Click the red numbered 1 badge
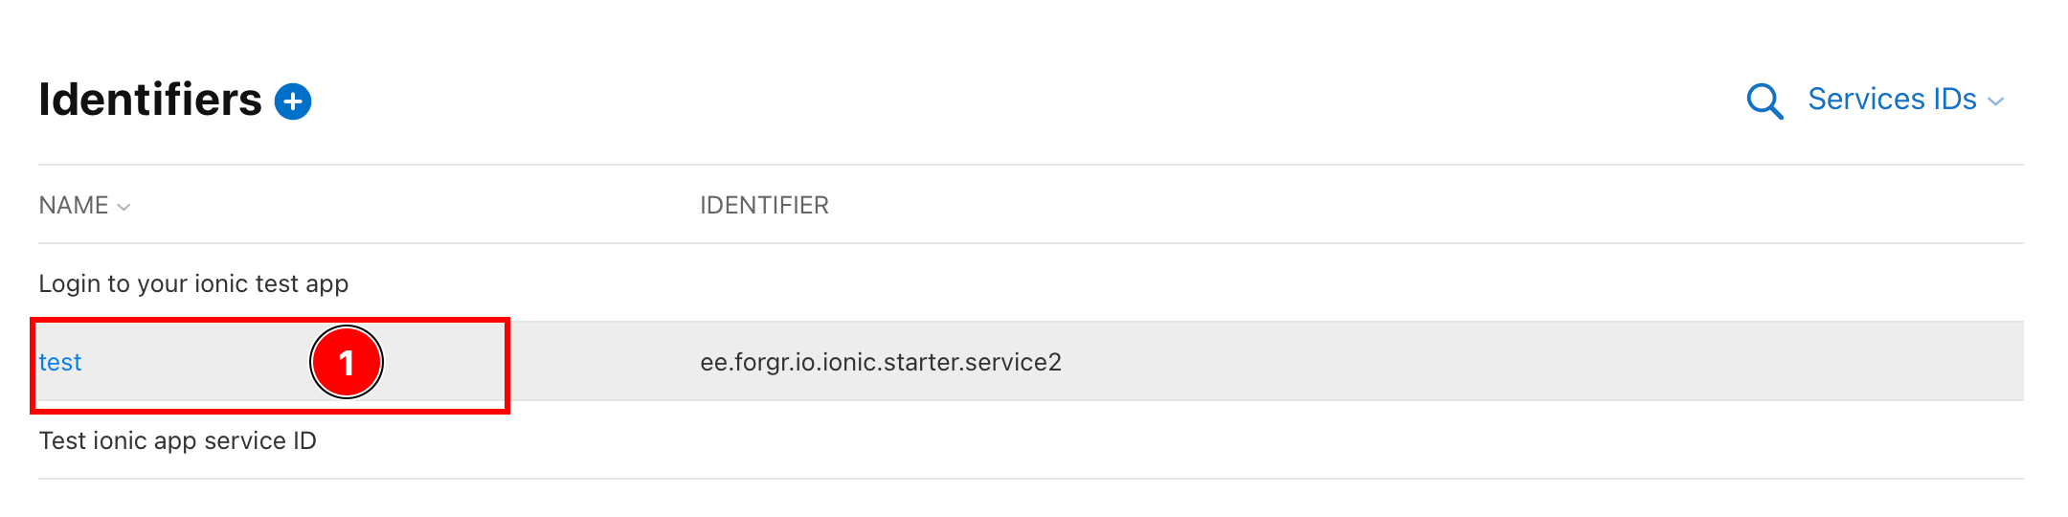 point(347,362)
